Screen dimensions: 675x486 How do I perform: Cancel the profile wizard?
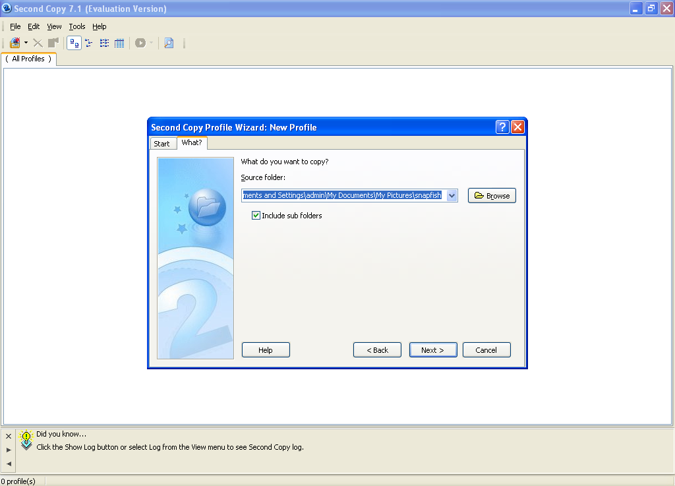coord(486,350)
